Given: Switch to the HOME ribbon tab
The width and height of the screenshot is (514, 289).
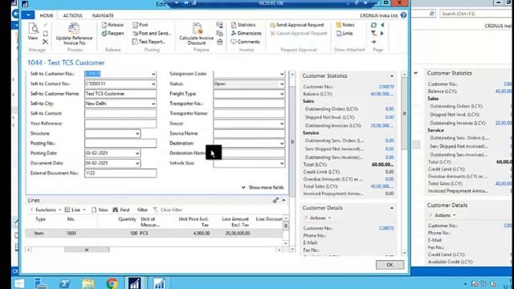Looking at the screenshot, I should [x=47, y=15].
